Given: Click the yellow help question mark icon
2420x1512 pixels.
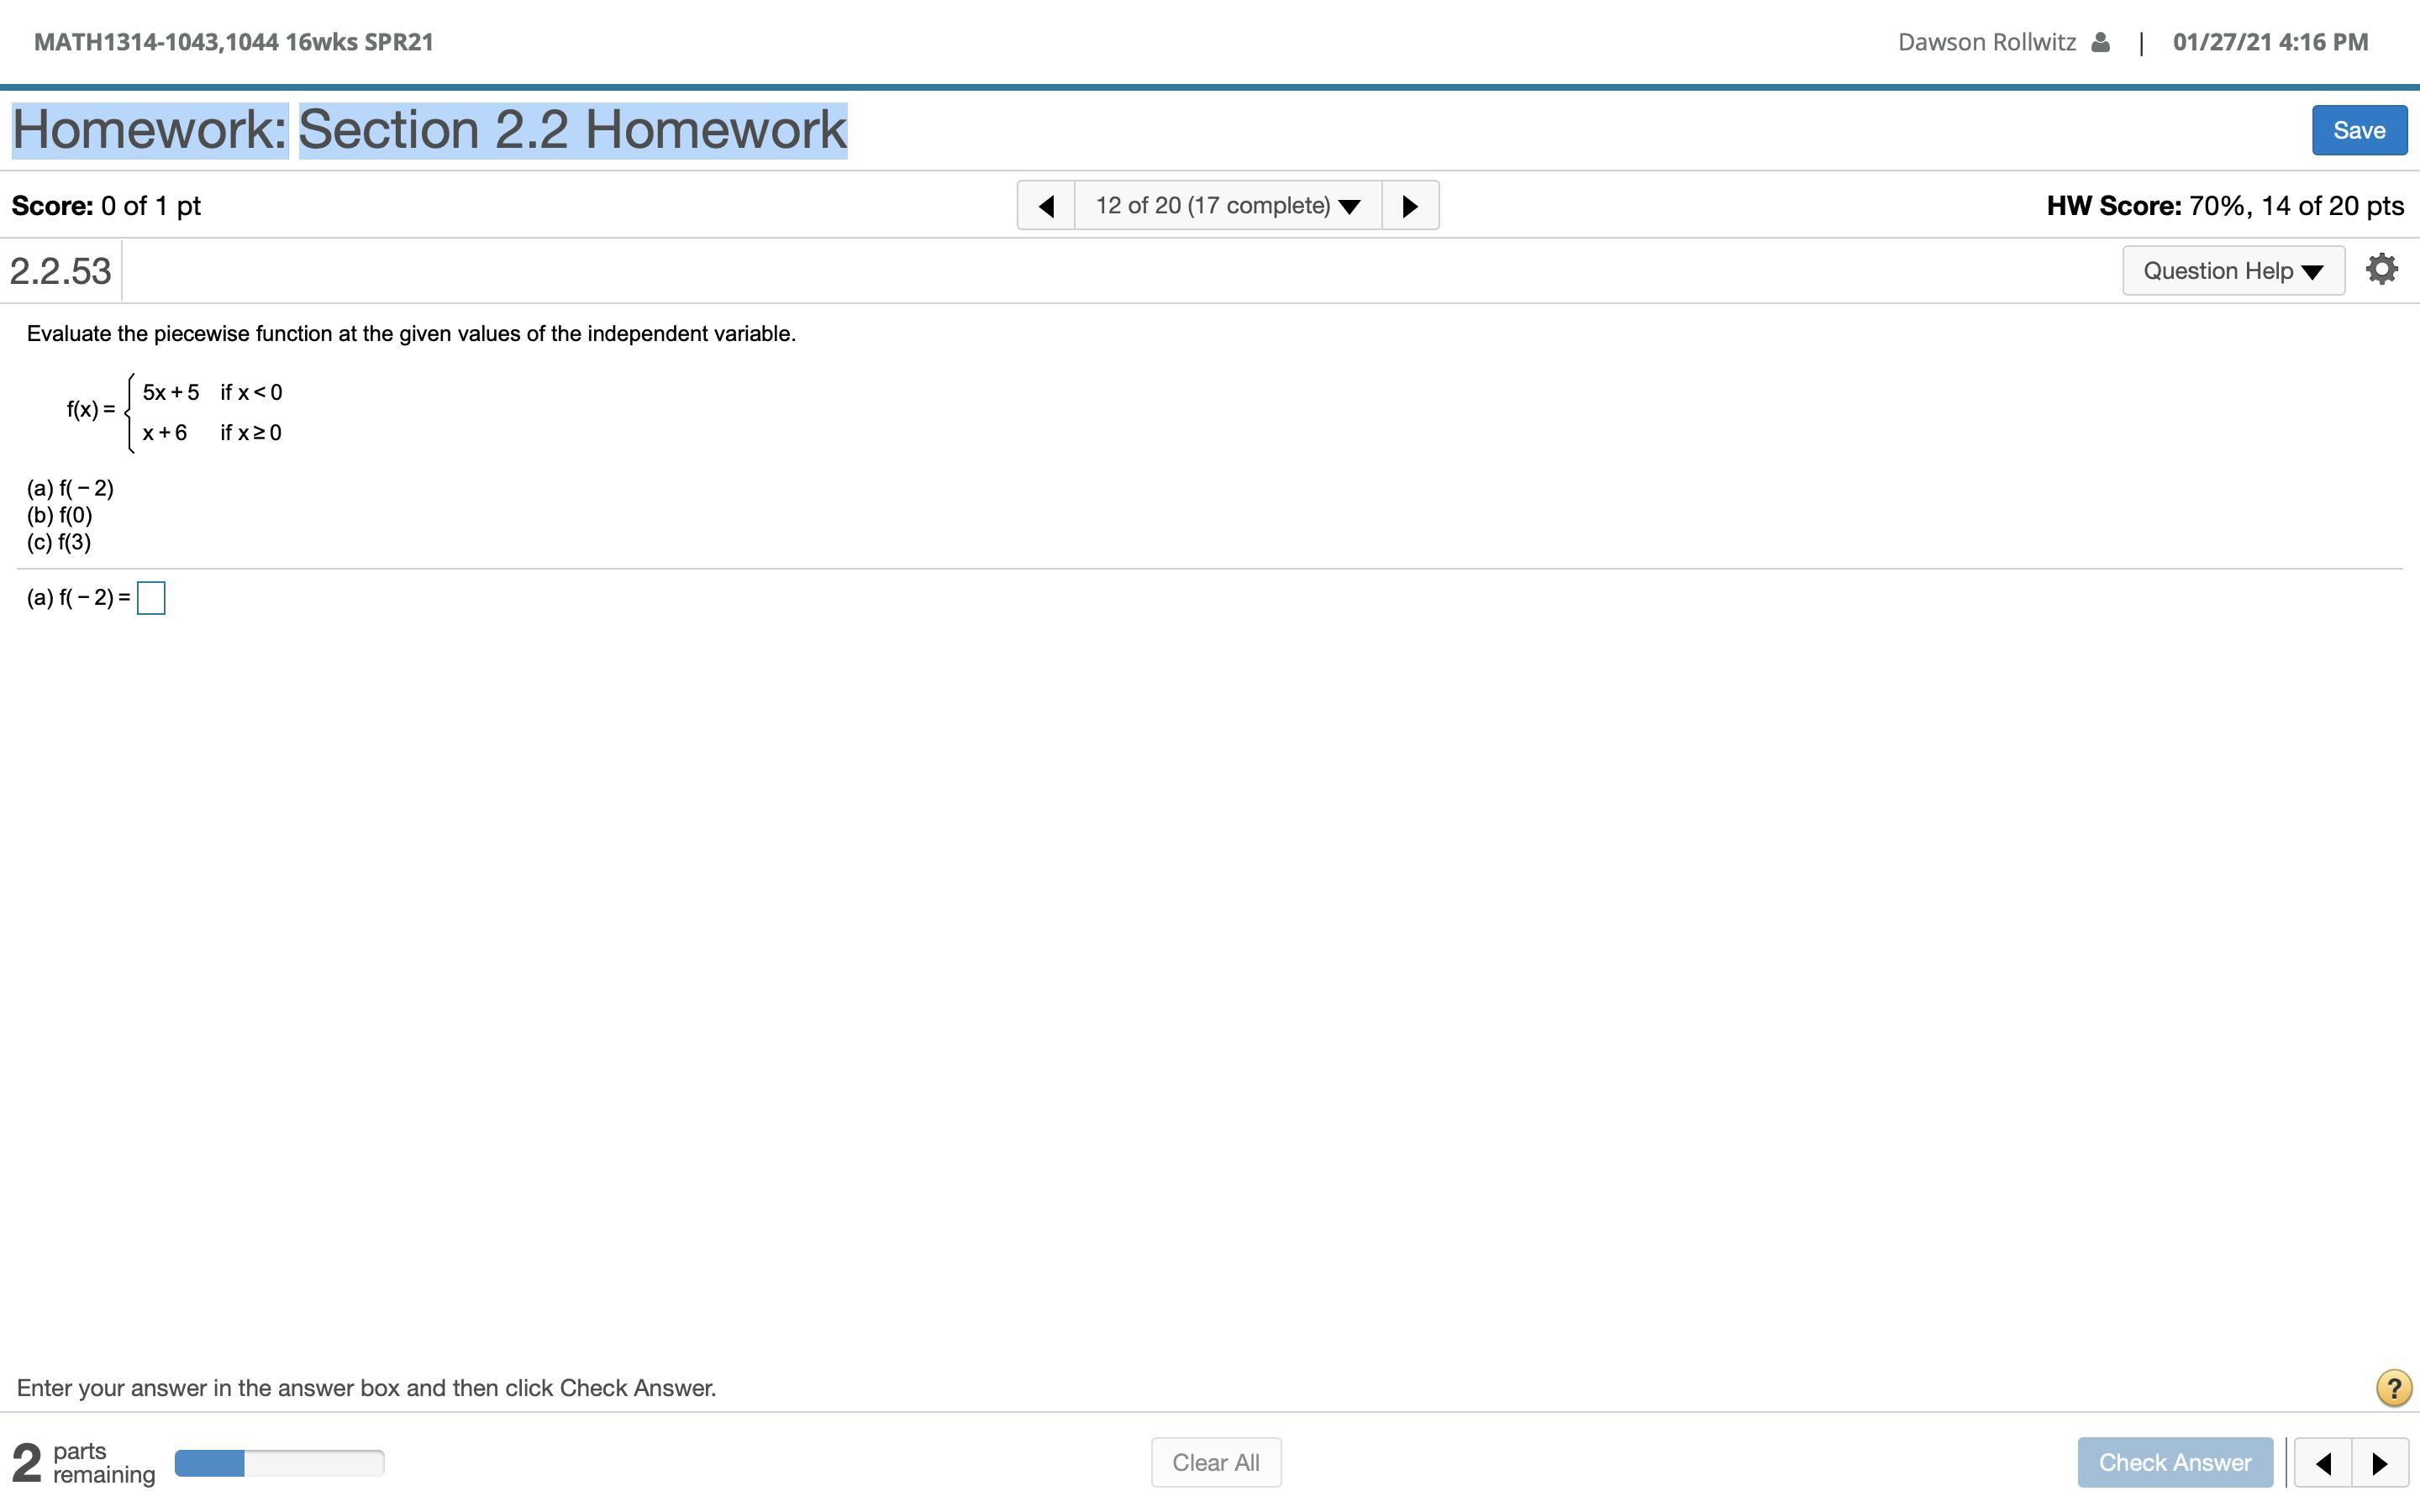Looking at the screenshot, I should pyautogui.click(x=2393, y=1388).
